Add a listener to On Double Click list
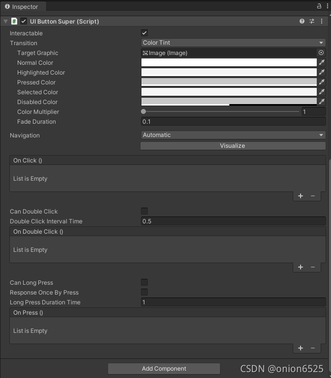Screen dimensions: 331x378 click(x=301, y=267)
